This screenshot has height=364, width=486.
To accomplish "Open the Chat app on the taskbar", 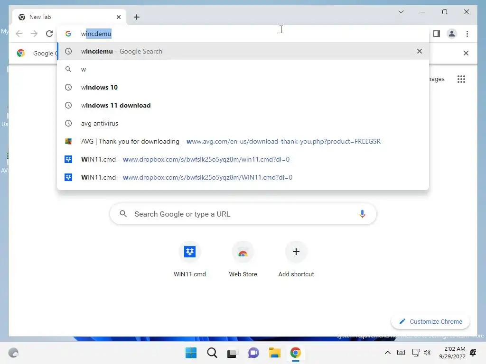I will point(253,353).
